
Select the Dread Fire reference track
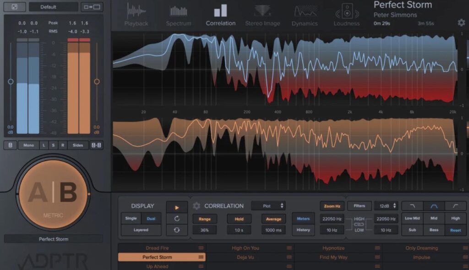pos(158,248)
